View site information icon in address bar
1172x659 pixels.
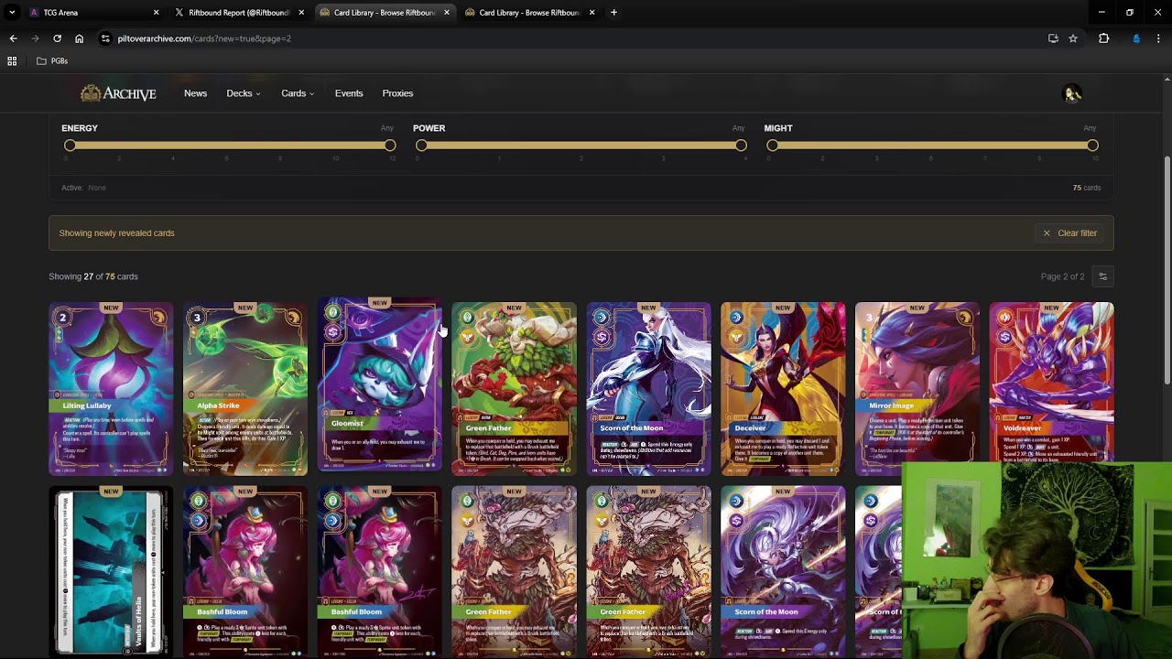click(105, 38)
